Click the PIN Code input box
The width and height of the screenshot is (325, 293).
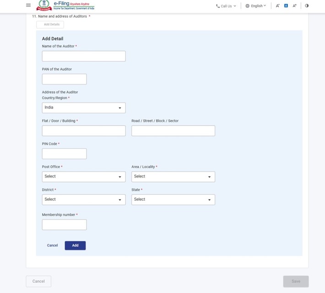point(64,154)
